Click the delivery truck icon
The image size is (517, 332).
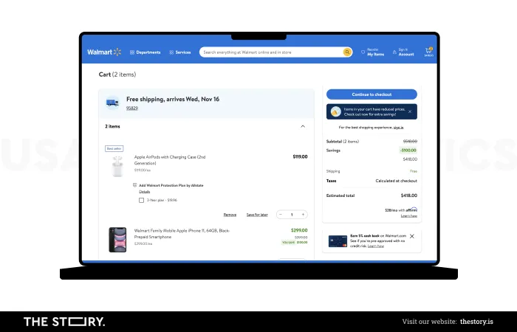112,103
